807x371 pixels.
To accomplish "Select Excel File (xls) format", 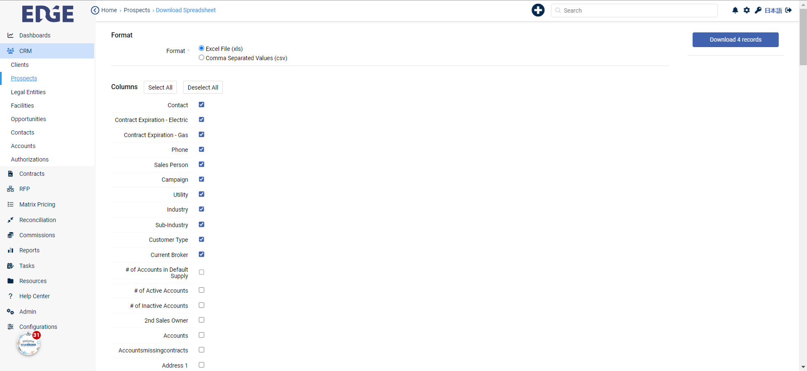I will (x=201, y=48).
